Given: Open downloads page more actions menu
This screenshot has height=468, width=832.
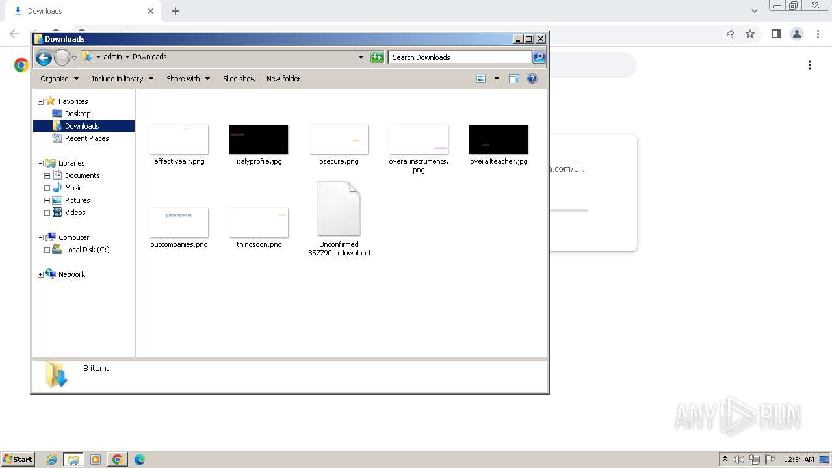Looking at the screenshot, I should point(810,65).
